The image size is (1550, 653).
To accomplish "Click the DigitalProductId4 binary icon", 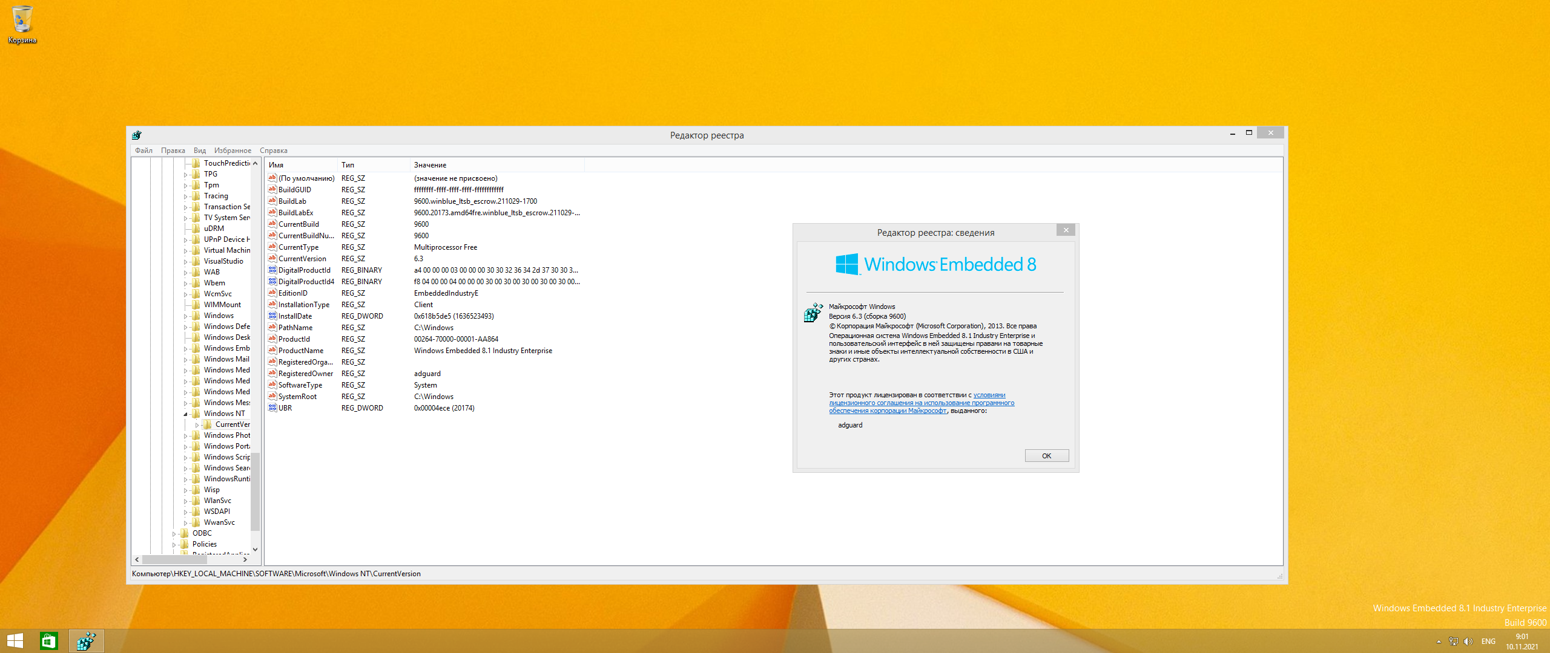I will 272,282.
